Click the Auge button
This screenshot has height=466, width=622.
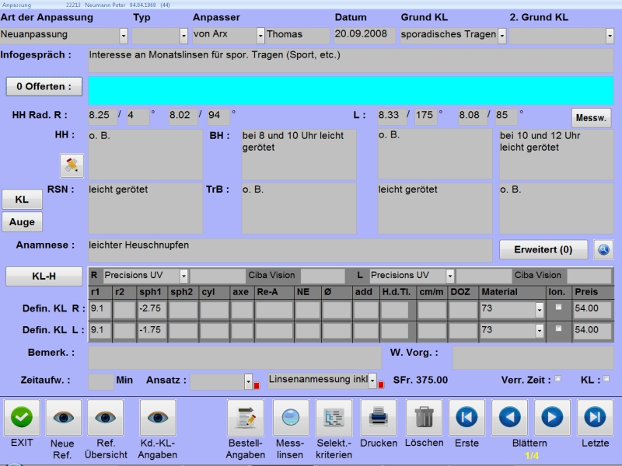23,222
